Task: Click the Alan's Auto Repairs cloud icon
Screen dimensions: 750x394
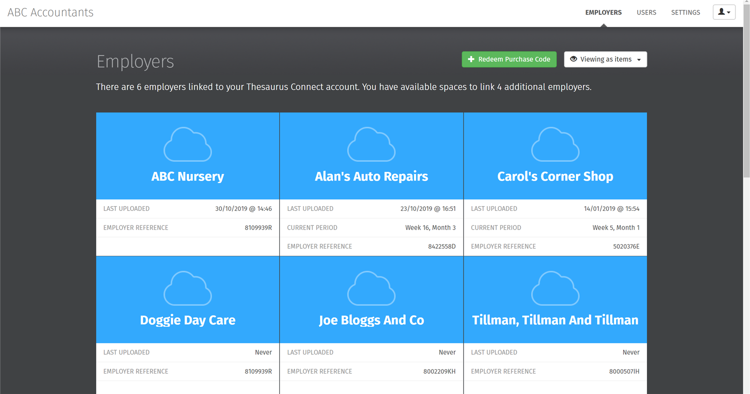Action: pyautogui.click(x=371, y=145)
